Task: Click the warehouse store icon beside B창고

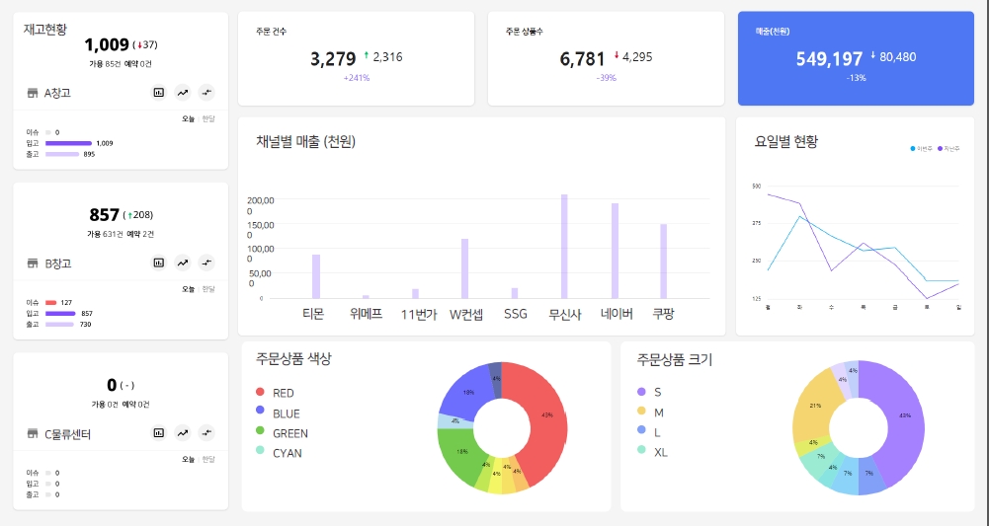Action: pos(33,263)
